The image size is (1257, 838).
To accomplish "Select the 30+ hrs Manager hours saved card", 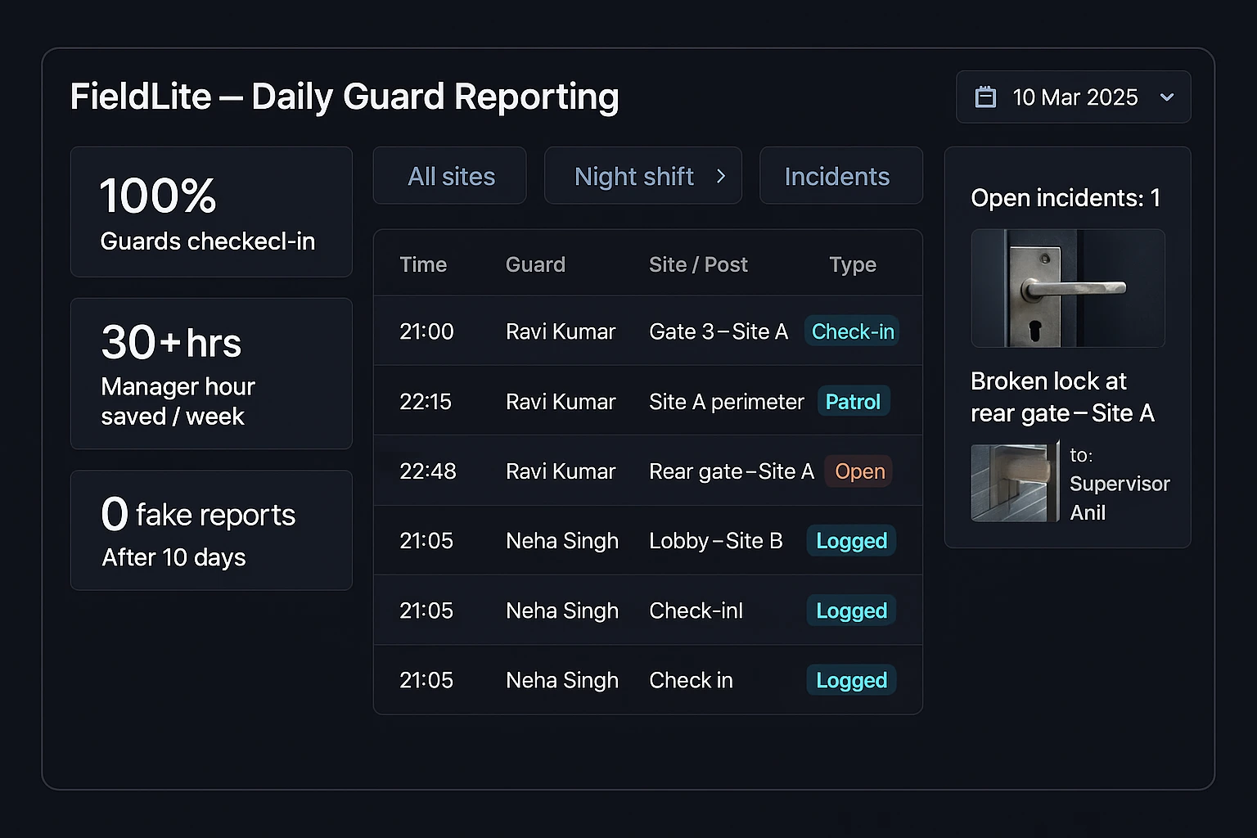I will [x=210, y=373].
